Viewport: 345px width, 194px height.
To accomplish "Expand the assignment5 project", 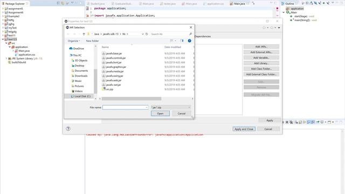I will coord(3,9).
